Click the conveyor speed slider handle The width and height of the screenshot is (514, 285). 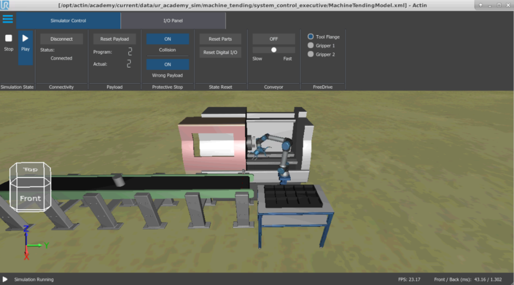pyautogui.click(x=274, y=50)
